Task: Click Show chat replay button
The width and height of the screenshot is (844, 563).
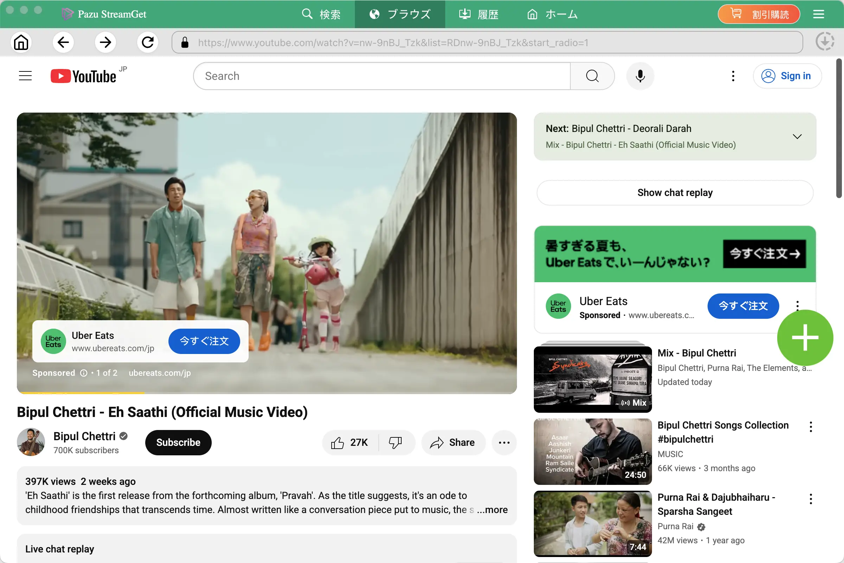Action: pyautogui.click(x=675, y=193)
